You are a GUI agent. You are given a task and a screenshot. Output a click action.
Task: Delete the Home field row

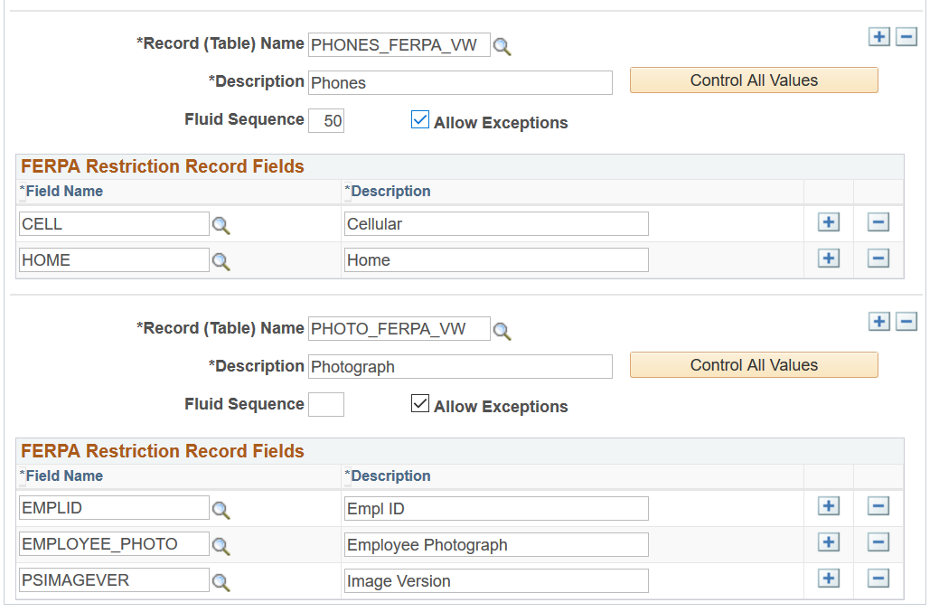878,259
